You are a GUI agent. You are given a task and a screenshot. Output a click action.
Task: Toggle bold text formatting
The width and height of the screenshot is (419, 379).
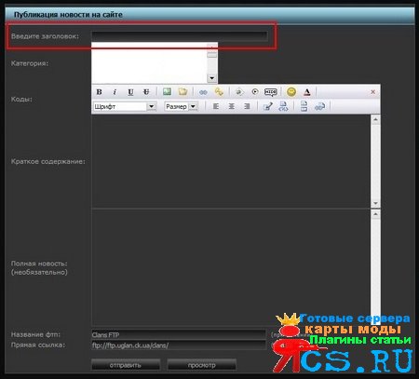(100, 92)
